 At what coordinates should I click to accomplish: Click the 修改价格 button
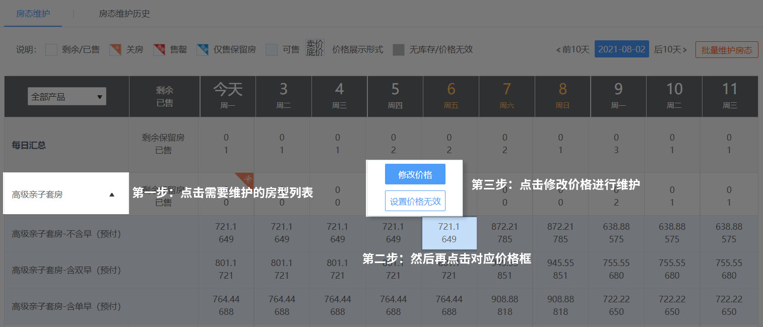[x=415, y=174]
